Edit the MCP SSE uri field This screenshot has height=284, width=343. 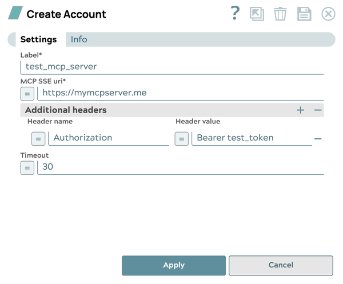(180, 93)
